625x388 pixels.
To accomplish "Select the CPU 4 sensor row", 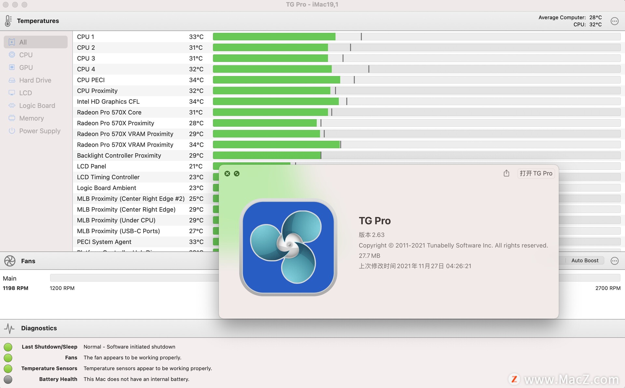I will (349, 69).
